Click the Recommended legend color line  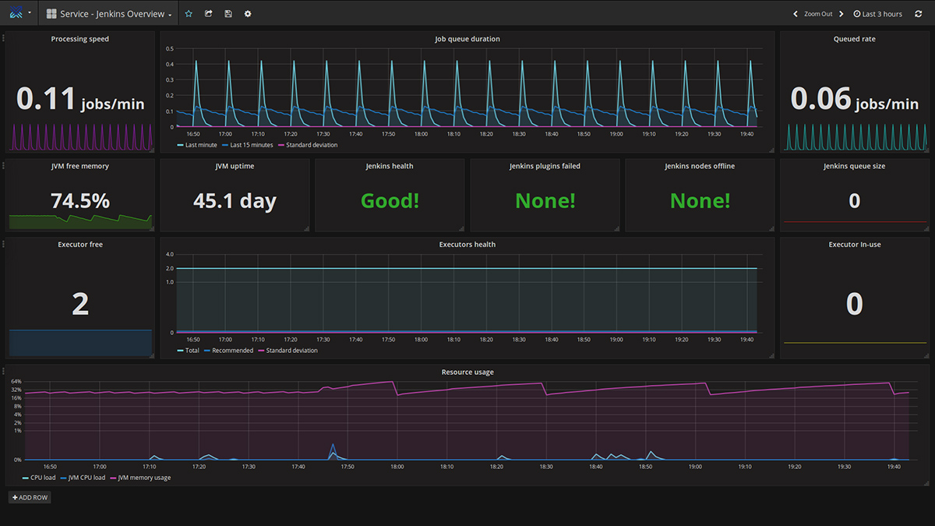tap(206, 351)
